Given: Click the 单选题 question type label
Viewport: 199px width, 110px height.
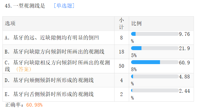Looking at the screenshot, I should point(64,6).
